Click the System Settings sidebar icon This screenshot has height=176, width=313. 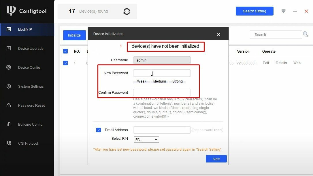click(x=9, y=86)
